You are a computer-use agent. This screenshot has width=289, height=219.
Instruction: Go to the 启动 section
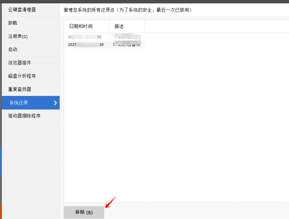coord(31,50)
